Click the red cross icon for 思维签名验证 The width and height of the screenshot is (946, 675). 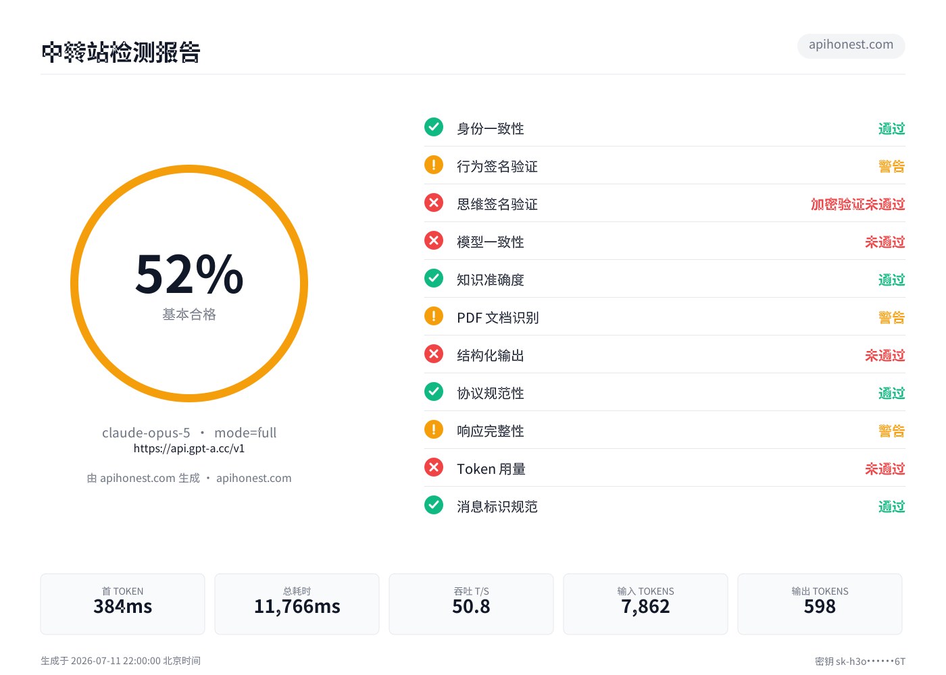pyautogui.click(x=434, y=202)
